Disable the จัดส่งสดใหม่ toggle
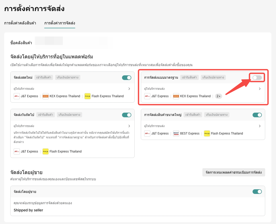276x224 pixels. point(127,77)
